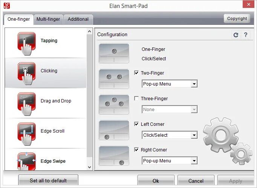Open help with the question mark icon
257x188 pixels.
246,35
